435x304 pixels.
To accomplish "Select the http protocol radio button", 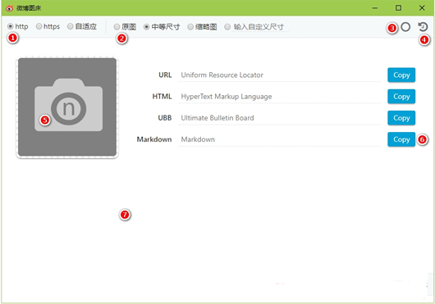I will point(11,26).
